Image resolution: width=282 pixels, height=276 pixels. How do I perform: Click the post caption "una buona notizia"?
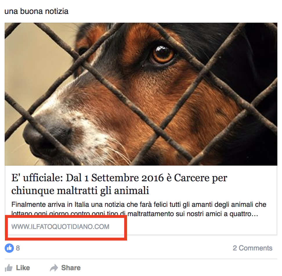click(36, 11)
